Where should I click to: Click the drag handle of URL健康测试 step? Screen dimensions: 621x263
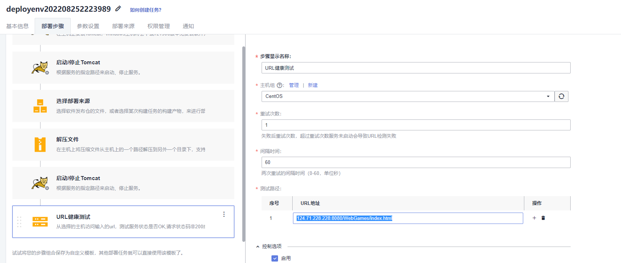[19, 222]
